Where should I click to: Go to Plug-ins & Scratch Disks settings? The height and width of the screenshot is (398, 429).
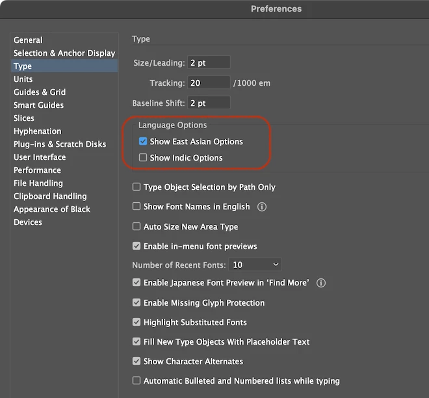(x=60, y=144)
